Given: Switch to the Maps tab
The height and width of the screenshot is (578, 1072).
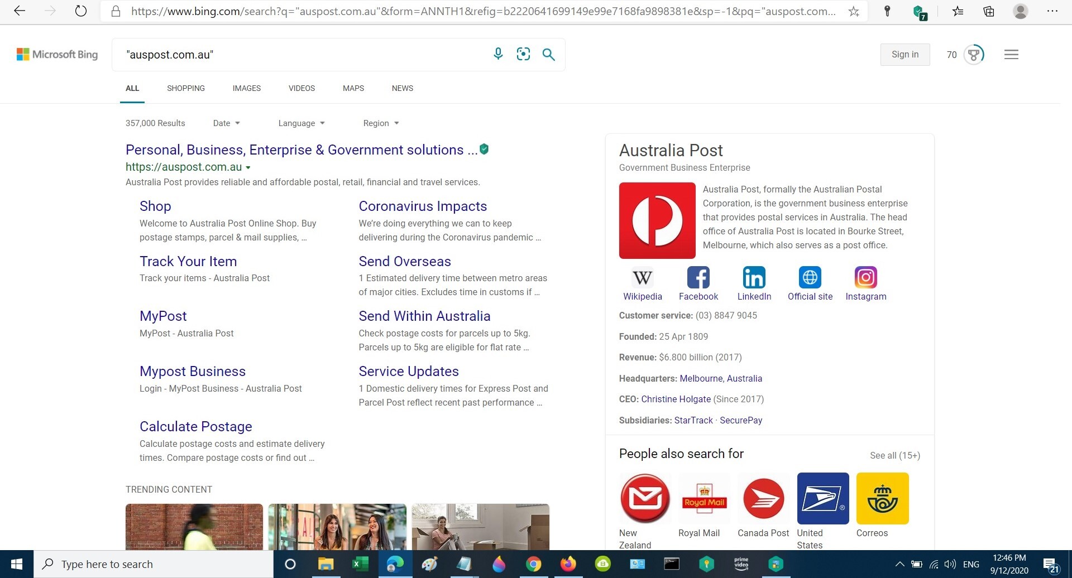Looking at the screenshot, I should pos(353,88).
